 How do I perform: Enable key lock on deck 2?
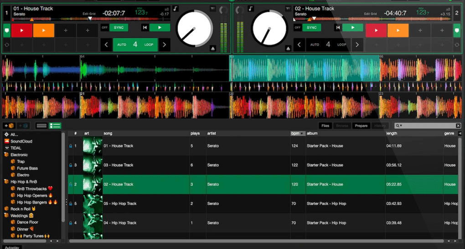[x=251, y=9]
